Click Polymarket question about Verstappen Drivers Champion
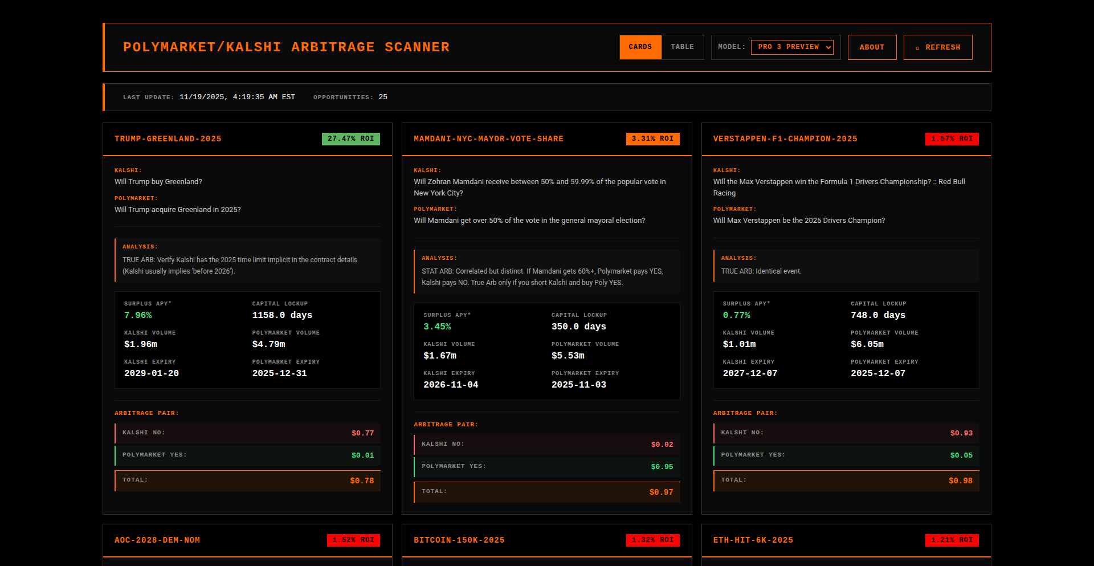1094x566 pixels. pos(798,221)
